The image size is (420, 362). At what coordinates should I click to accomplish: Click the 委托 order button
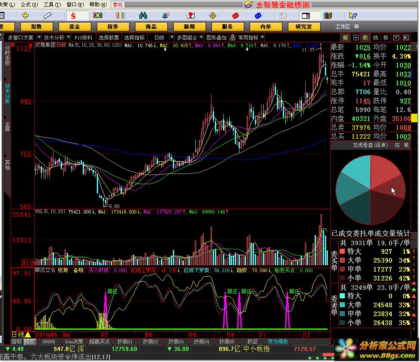point(118,5)
